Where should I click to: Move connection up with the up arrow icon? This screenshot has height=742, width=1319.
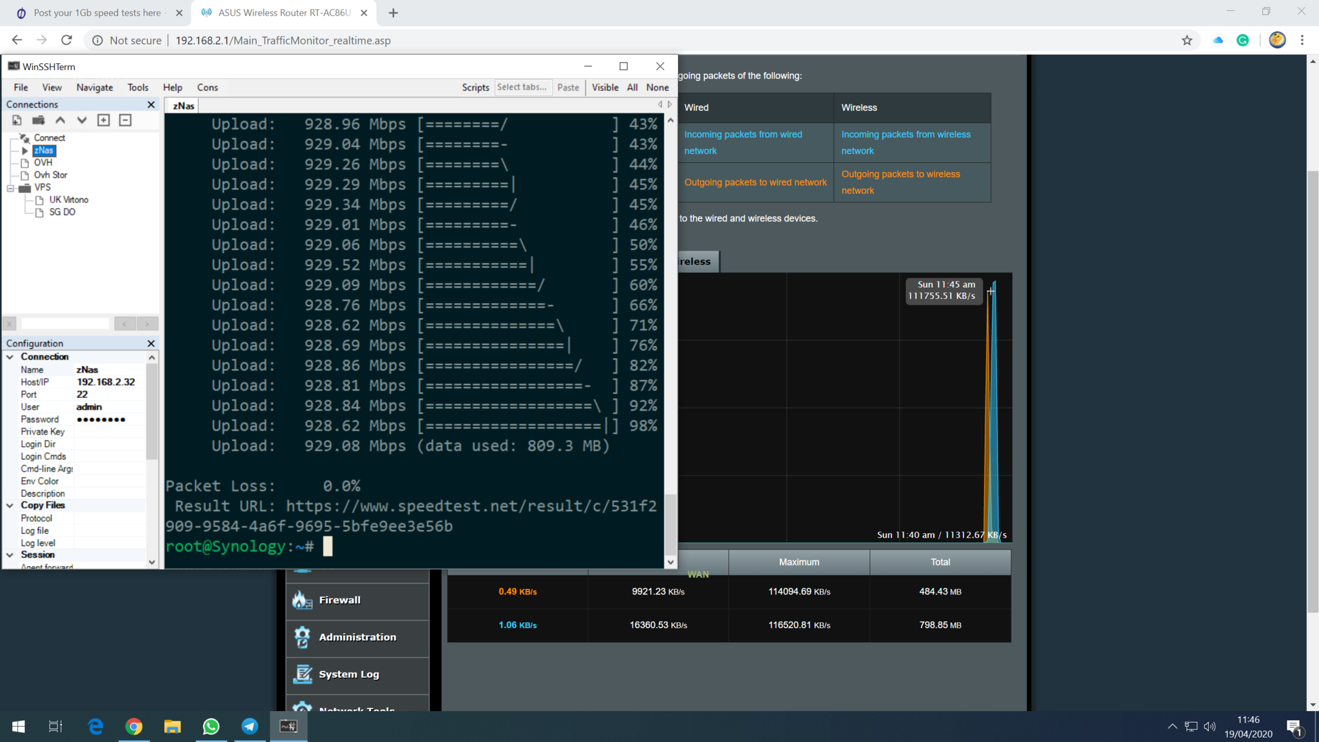coord(60,120)
